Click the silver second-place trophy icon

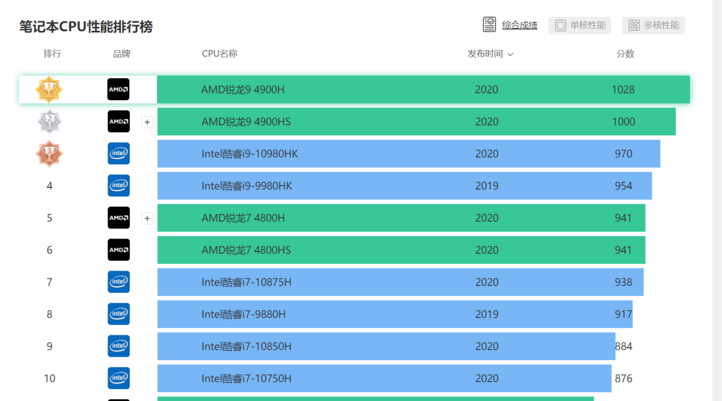(49, 122)
